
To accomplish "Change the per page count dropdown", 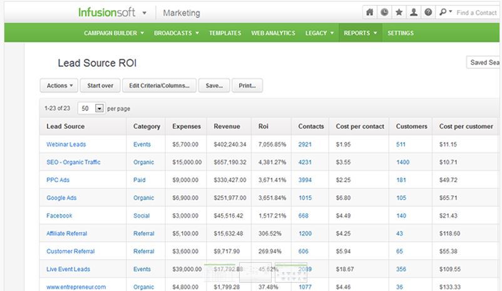I will click(x=91, y=108).
